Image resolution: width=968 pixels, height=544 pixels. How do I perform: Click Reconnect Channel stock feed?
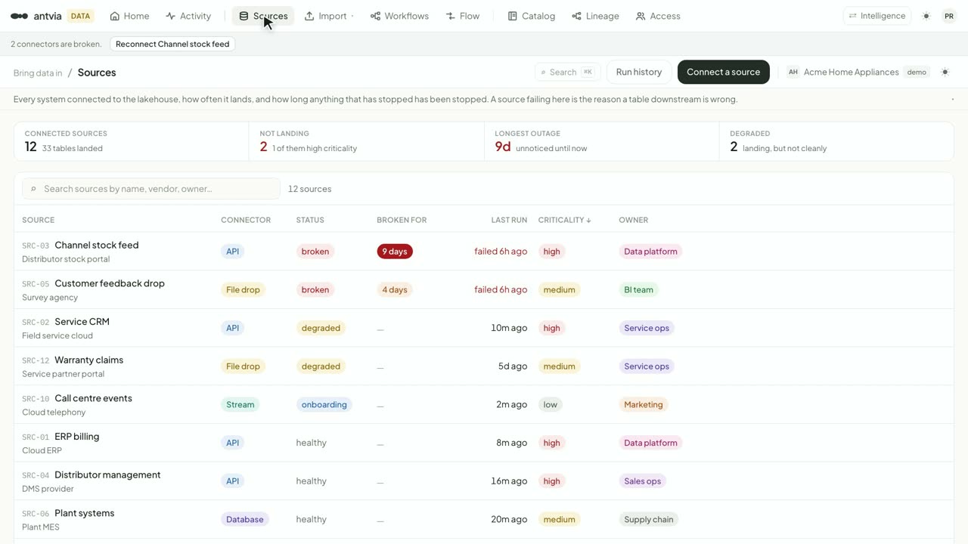(x=172, y=44)
